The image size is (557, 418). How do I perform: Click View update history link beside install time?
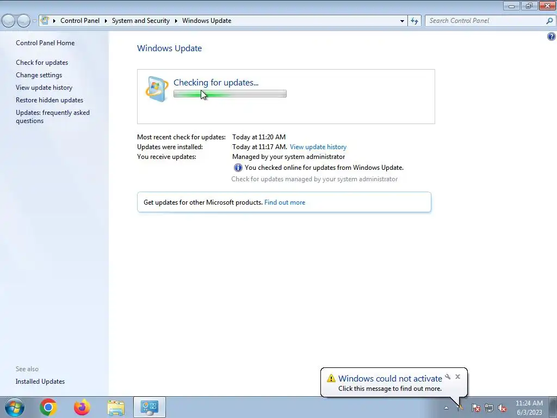pyautogui.click(x=318, y=147)
